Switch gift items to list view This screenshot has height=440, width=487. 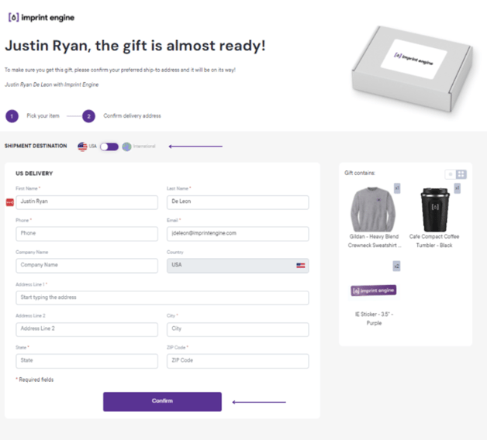coord(450,174)
